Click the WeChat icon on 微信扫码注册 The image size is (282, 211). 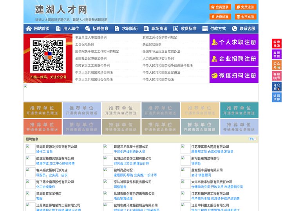point(214,75)
